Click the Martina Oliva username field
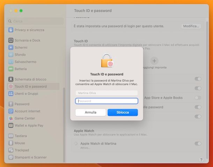 (106, 93)
